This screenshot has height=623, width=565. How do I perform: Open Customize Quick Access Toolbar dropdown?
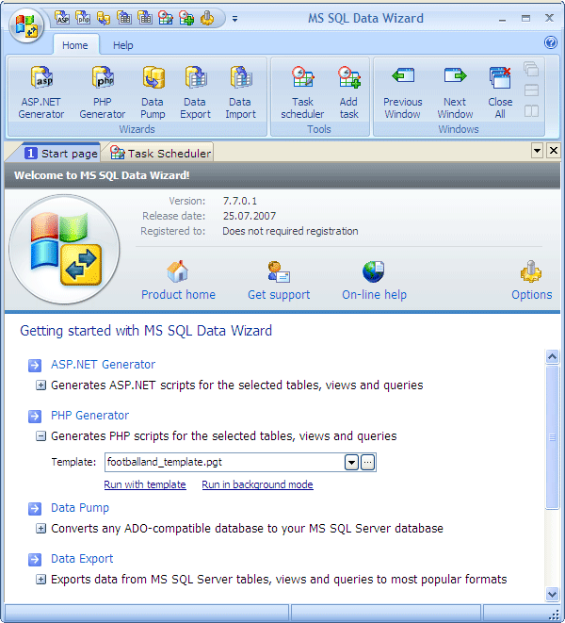[x=235, y=19]
